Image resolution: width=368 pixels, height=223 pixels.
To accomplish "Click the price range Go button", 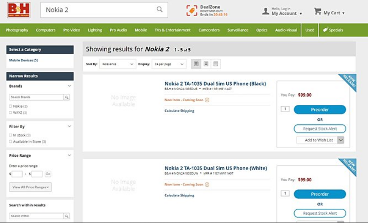I will click(48, 174).
